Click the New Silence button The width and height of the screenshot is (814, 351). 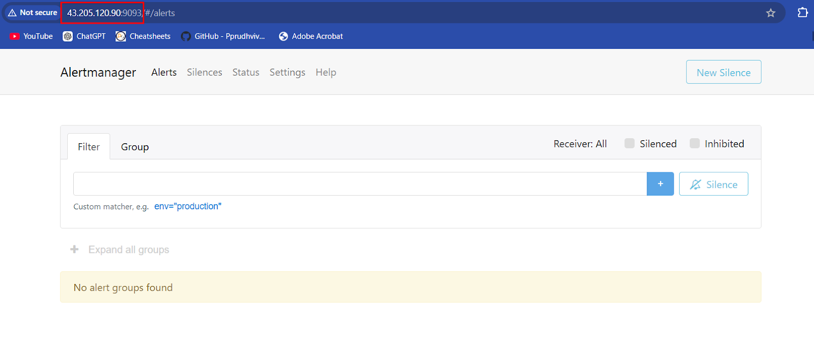[723, 72]
